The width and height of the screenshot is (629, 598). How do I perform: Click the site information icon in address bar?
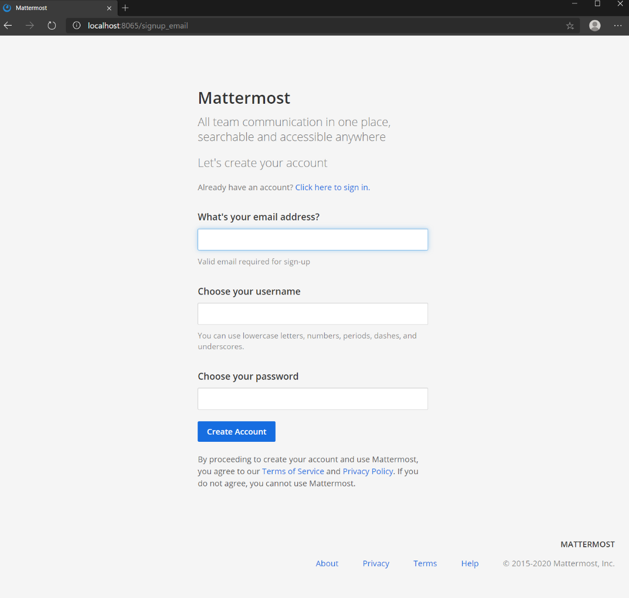pyautogui.click(x=77, y=26)
